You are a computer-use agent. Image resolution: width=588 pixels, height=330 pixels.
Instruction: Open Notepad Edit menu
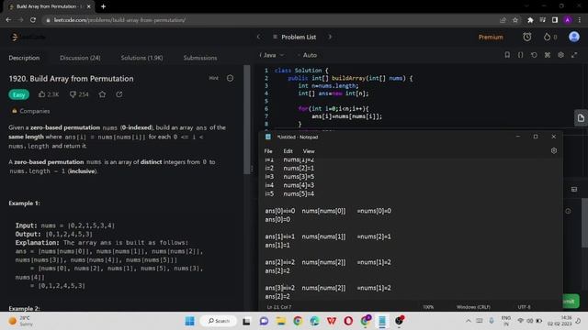288,151
